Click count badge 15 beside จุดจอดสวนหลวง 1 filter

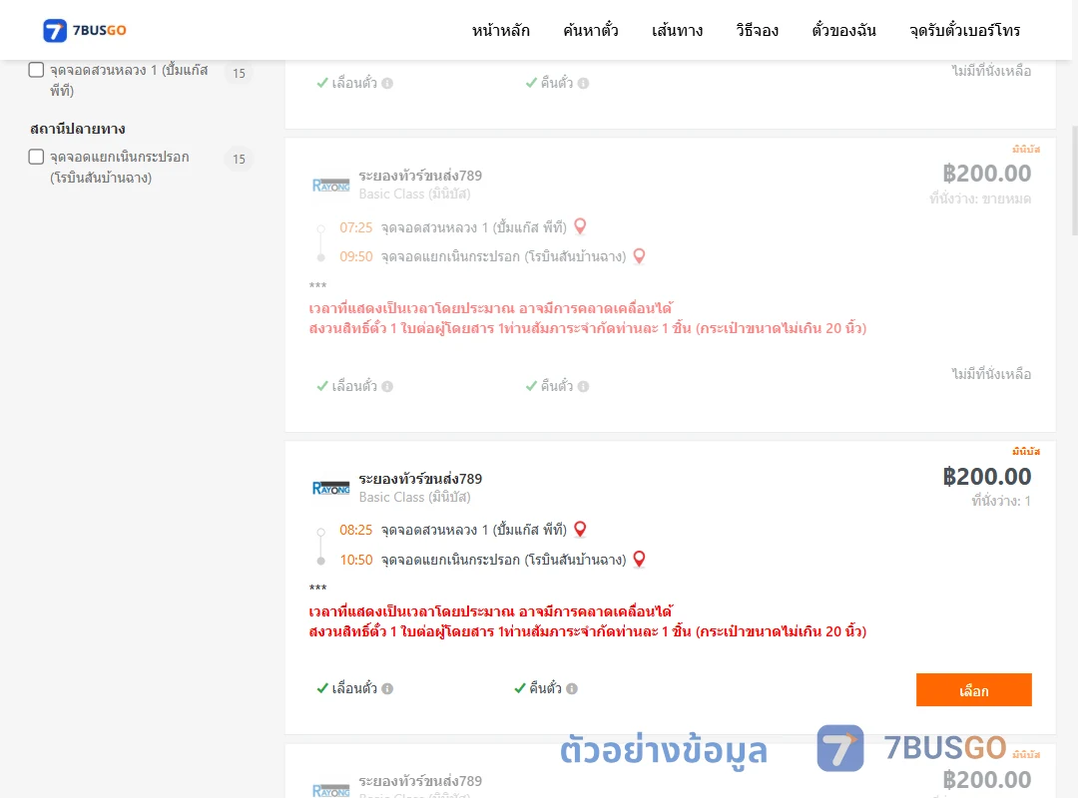pos(240,73)
